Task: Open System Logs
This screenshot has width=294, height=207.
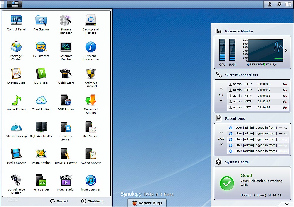Action: click(x=16, y=76)
